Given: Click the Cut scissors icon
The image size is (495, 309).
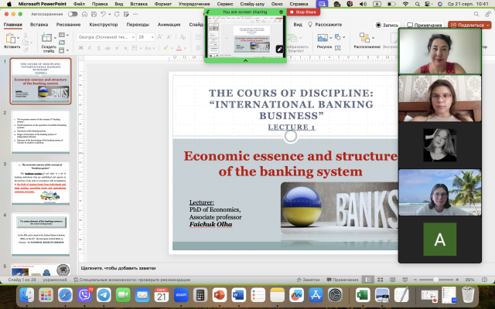Looking at the screenshot, I should pyautogui.click(x=26, y=36).
